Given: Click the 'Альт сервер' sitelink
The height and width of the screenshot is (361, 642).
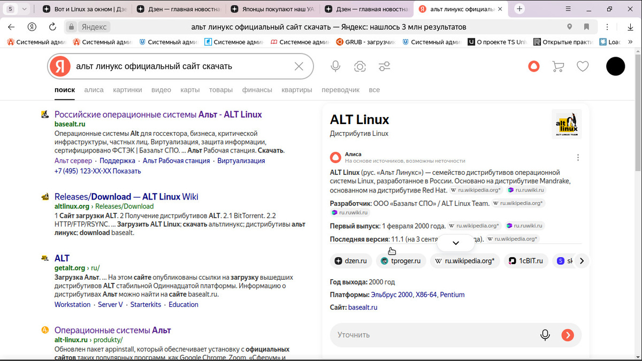Looking at the screenshot, I should (x=73, y=160).
